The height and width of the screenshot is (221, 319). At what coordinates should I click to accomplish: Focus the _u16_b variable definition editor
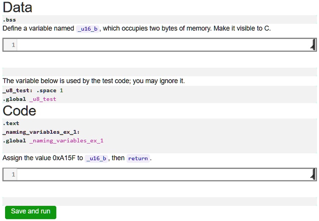[160, 44]
